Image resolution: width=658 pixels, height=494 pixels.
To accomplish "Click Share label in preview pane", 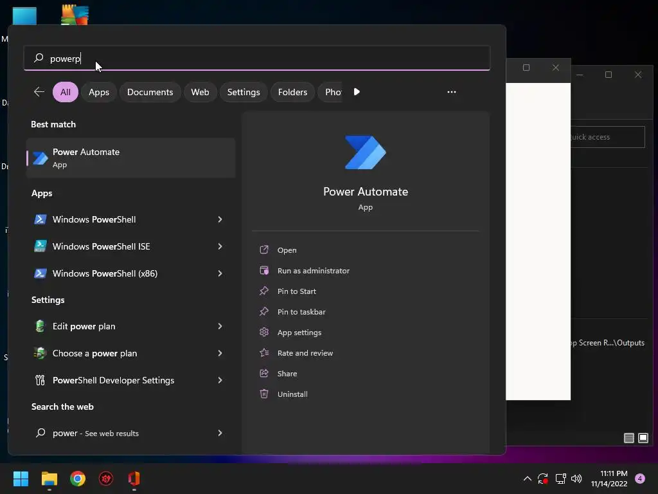I will pos(287,374).
